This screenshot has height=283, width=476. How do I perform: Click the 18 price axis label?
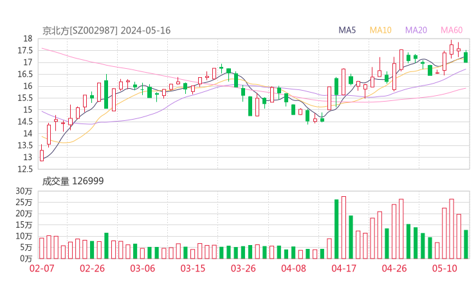(28, 39)
